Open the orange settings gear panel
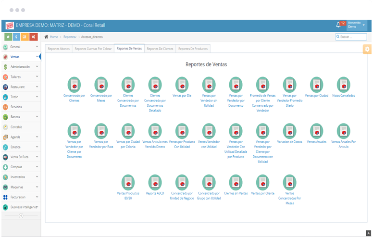This screenshot has width=373, height=237. tap(367, 49)
